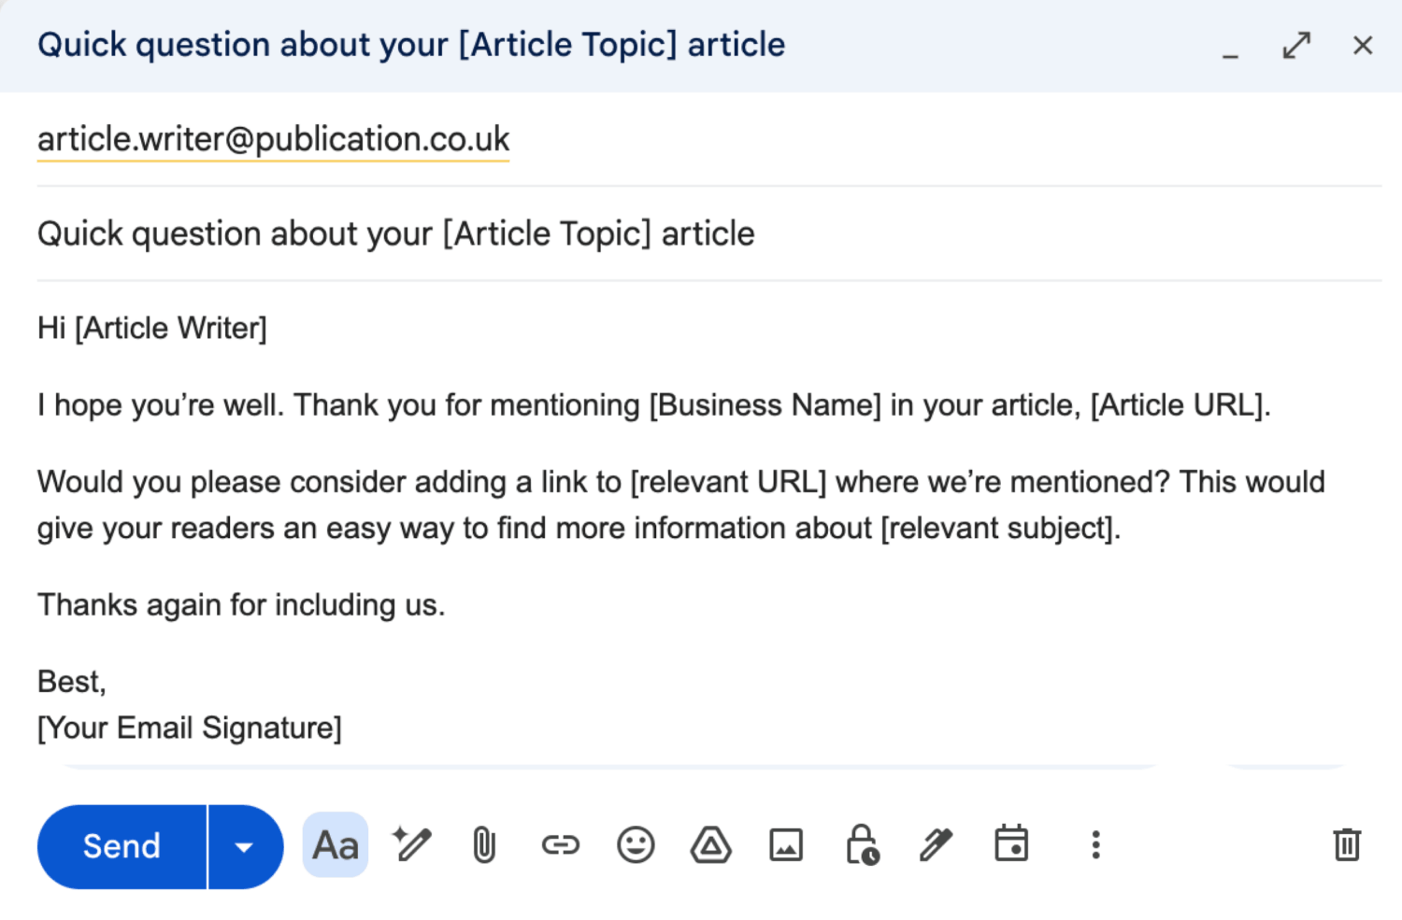The width and height of the screenshot is (1402, 920).
Task: Discard the draft with the trash icon
Action: 1347,844
